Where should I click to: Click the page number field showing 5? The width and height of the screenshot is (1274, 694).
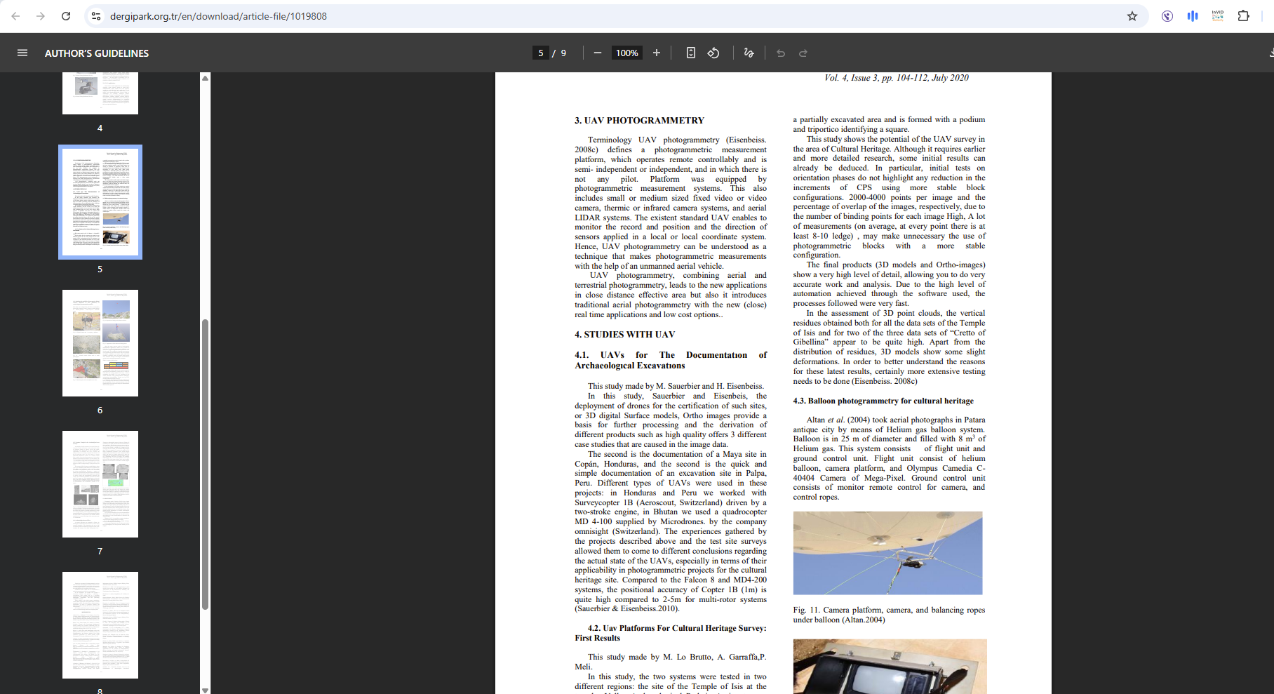click(x=540, y=53)
